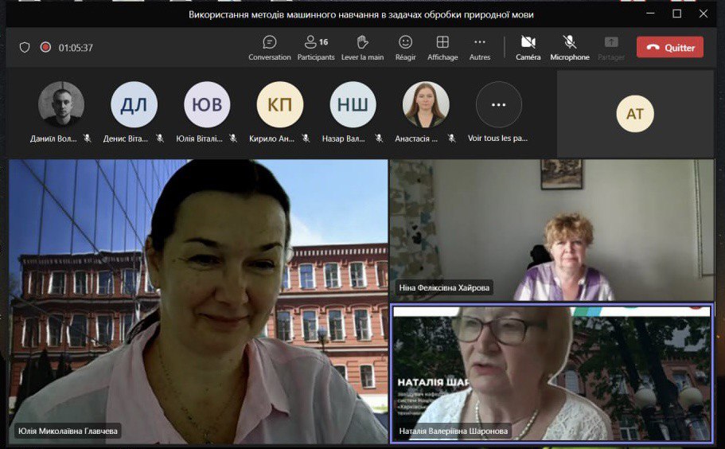Raise hand with Lever la main
This screenshot has height=449, width=725.
pos(362,47)
